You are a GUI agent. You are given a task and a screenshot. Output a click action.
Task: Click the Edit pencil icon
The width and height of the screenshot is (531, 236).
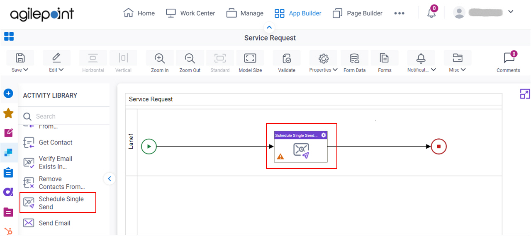click(56, 58)
